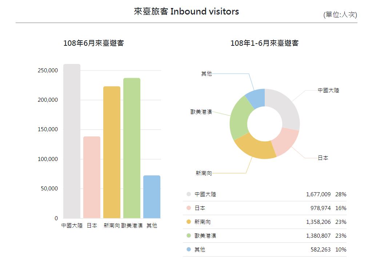Select the 108年6月來臺遊客 chart title
372x266 pixels.
pyautogui.click(x=93, y=43)
